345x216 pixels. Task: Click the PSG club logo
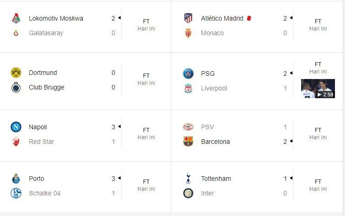click(x=188, y=74)
